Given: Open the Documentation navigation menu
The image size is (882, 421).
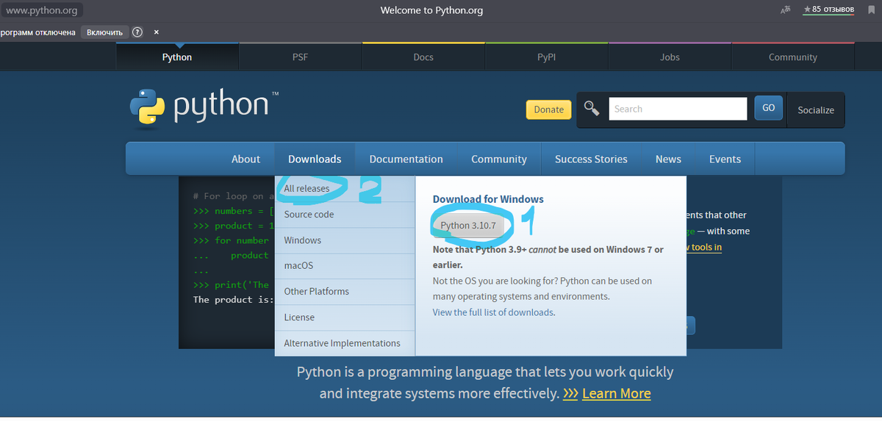Looking at the screenshot, I should coord(406,159).
